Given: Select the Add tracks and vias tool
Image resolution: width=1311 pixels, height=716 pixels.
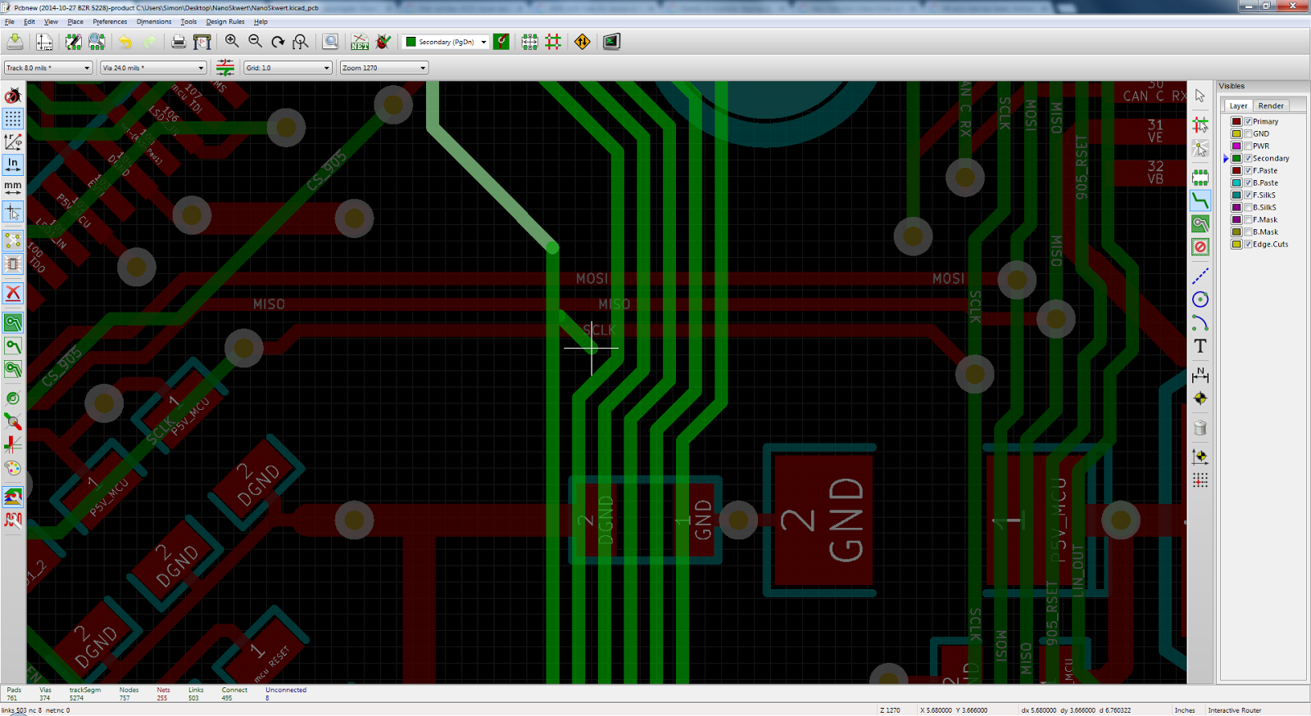Looking at the screenshot, I should click(x=1200, y=200).
